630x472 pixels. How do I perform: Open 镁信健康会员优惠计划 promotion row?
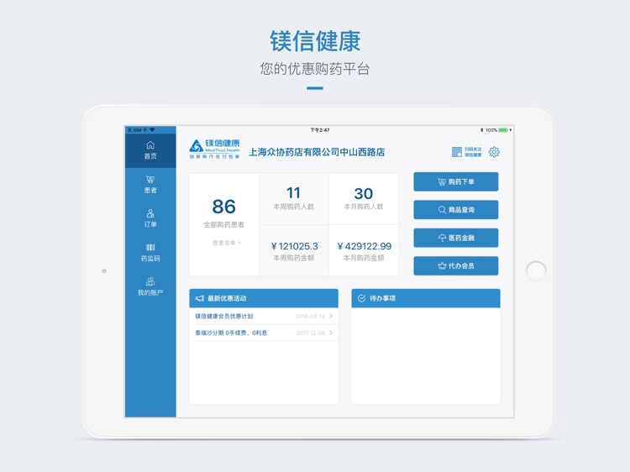pos(264,316)
